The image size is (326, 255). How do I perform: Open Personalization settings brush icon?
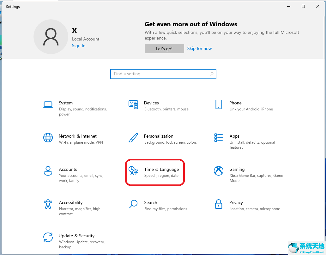click(133, 138)
